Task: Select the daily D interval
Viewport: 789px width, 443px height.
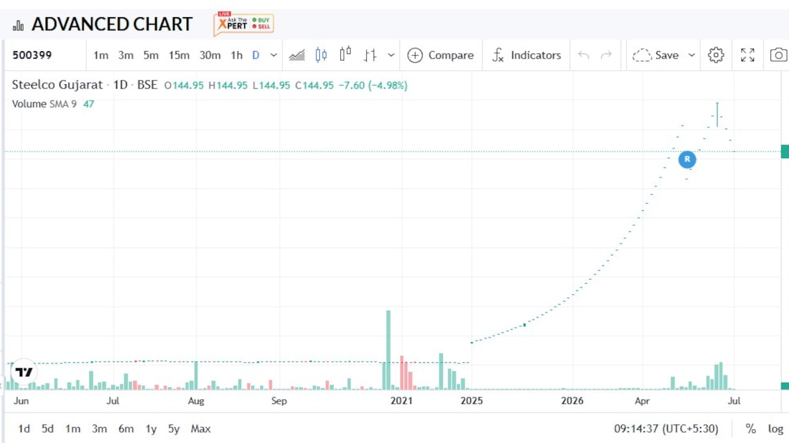Action: (x=256, y=55)
